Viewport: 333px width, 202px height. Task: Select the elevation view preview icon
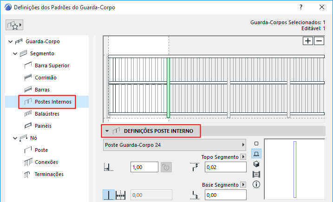coord(256,154)
